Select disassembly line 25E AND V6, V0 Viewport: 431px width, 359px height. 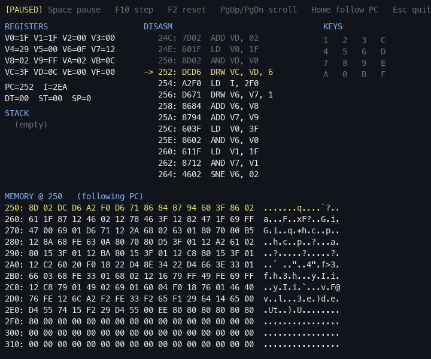(208, 140)
